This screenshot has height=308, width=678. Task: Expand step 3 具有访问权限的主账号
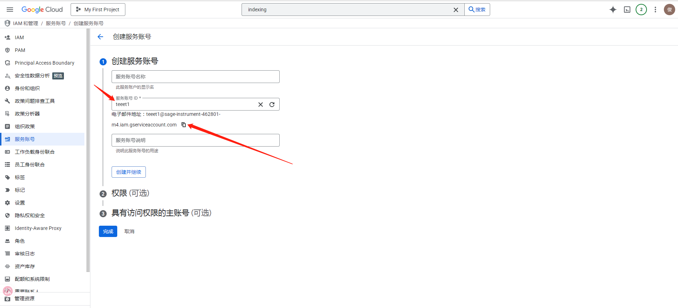[x=161, y=213]
